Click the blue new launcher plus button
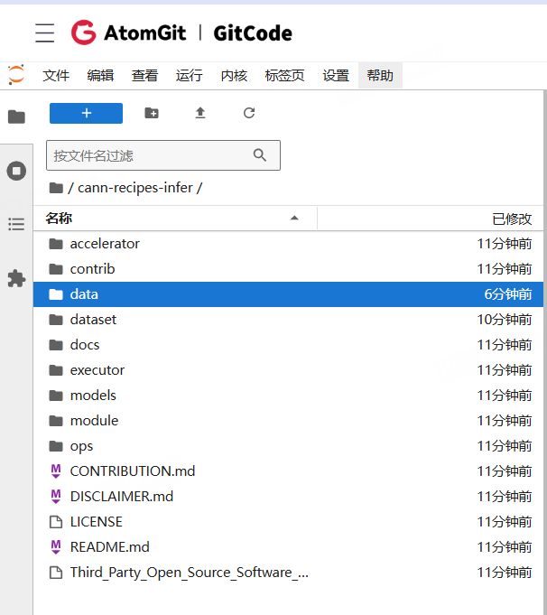The width and height of the screenshot is (547, 615). pyautogui.click(x=86, y=114)
